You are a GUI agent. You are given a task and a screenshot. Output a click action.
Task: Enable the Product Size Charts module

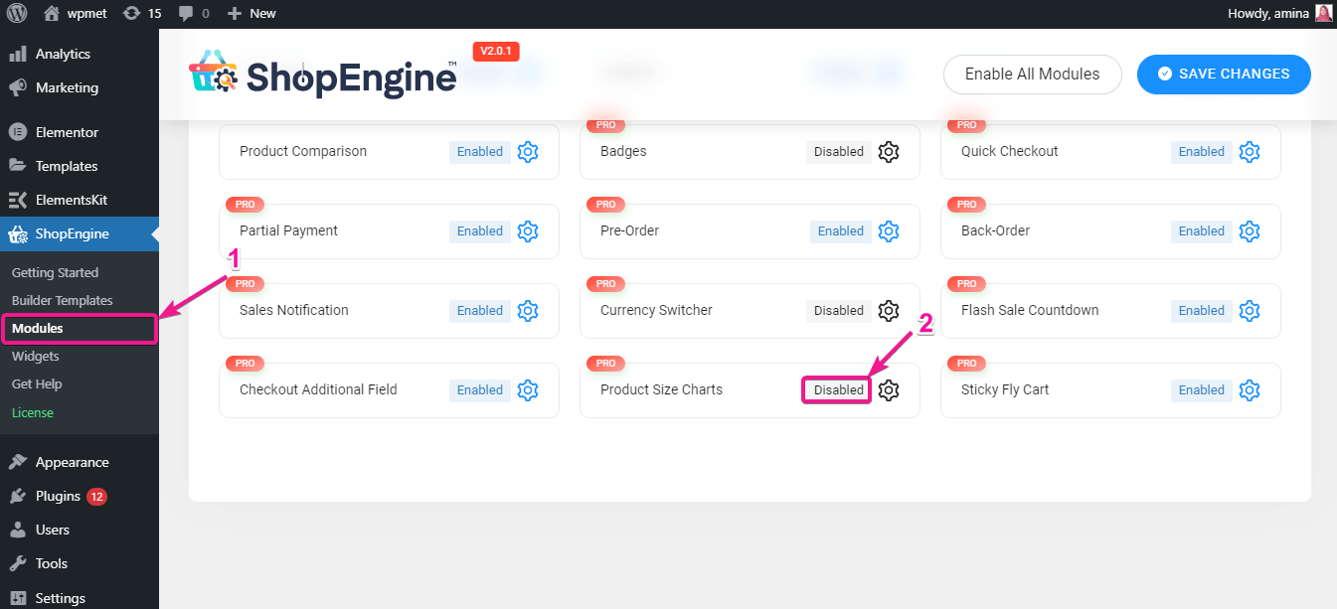837,390
